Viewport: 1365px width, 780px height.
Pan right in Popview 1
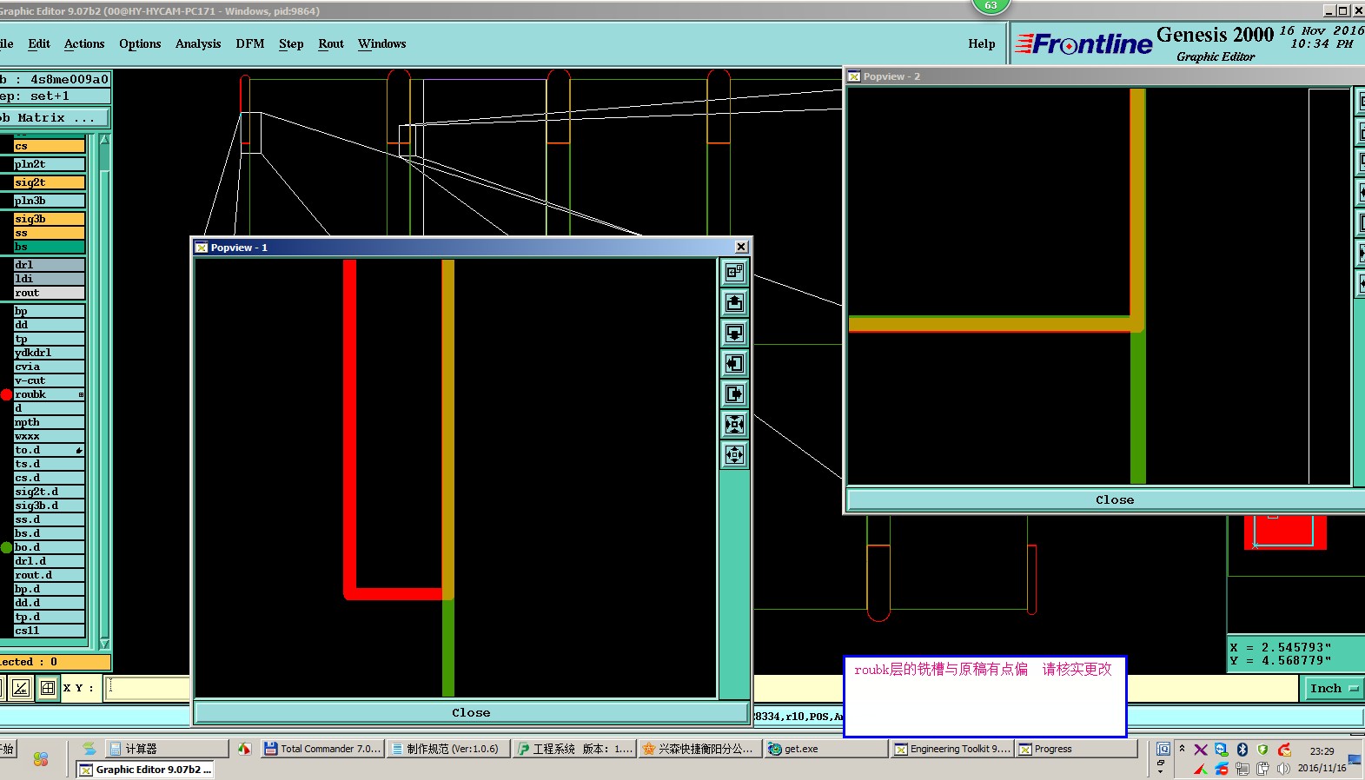point(734,394)
